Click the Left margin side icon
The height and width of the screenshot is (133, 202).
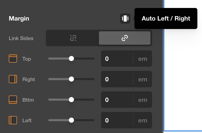pyautogui.click(x=13, y=120)
